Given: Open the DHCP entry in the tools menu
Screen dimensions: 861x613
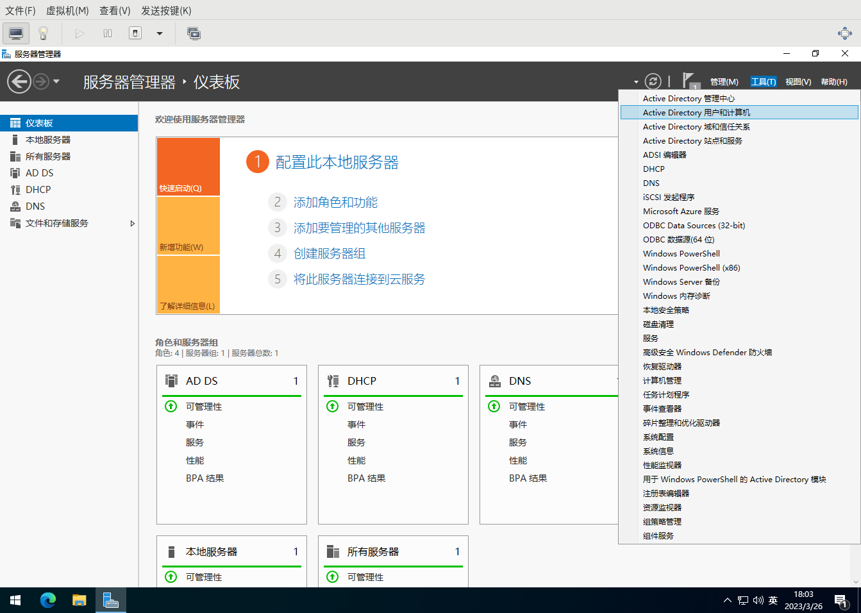Looking at the screenshot, I should 739,169.
